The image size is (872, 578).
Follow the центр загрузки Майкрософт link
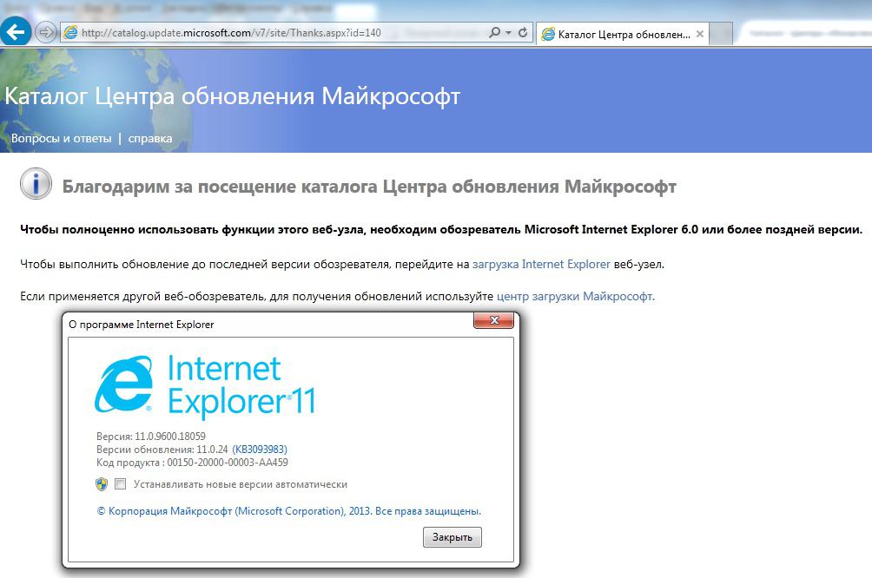576,296
